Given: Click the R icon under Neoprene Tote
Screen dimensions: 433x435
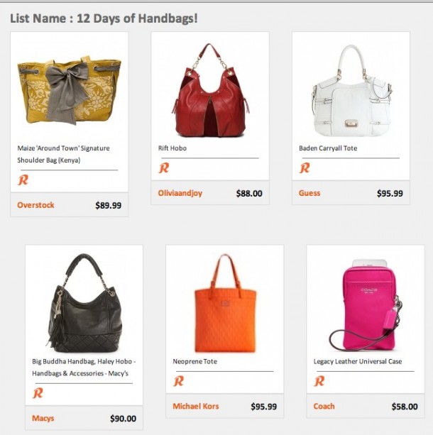Looking at the screenshot, I should point(178,381).
